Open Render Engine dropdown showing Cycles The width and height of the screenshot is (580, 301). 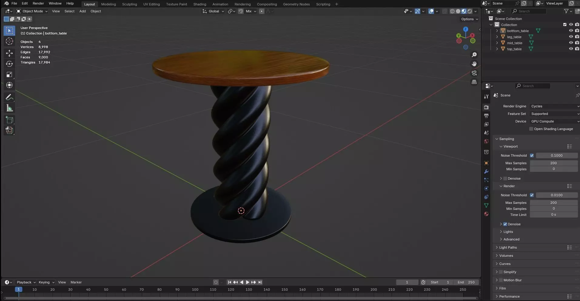coord(555,106)
